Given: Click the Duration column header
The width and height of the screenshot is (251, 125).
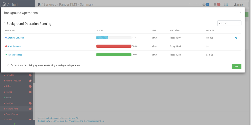Looking at the screenshot, I should pyautogui.click(x=210, y=30).
